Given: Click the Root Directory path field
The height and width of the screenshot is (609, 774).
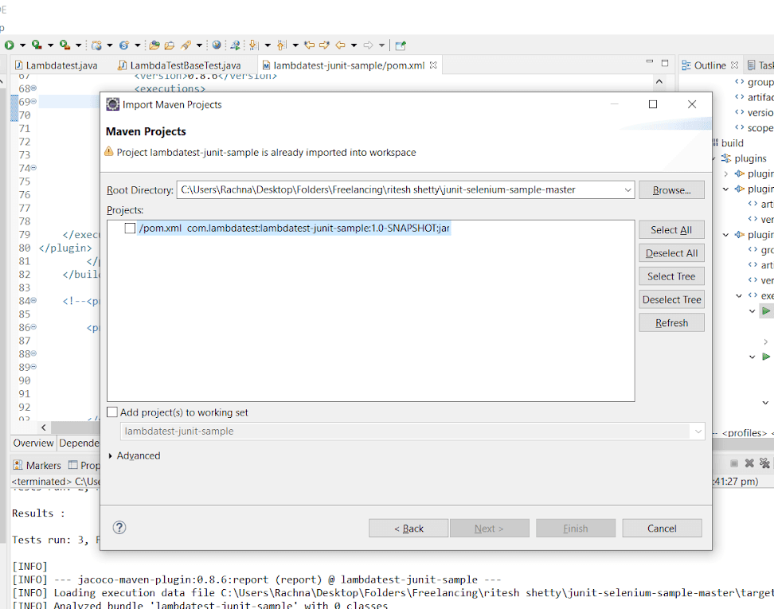Looking at the screenshot, I should (398, 190).
